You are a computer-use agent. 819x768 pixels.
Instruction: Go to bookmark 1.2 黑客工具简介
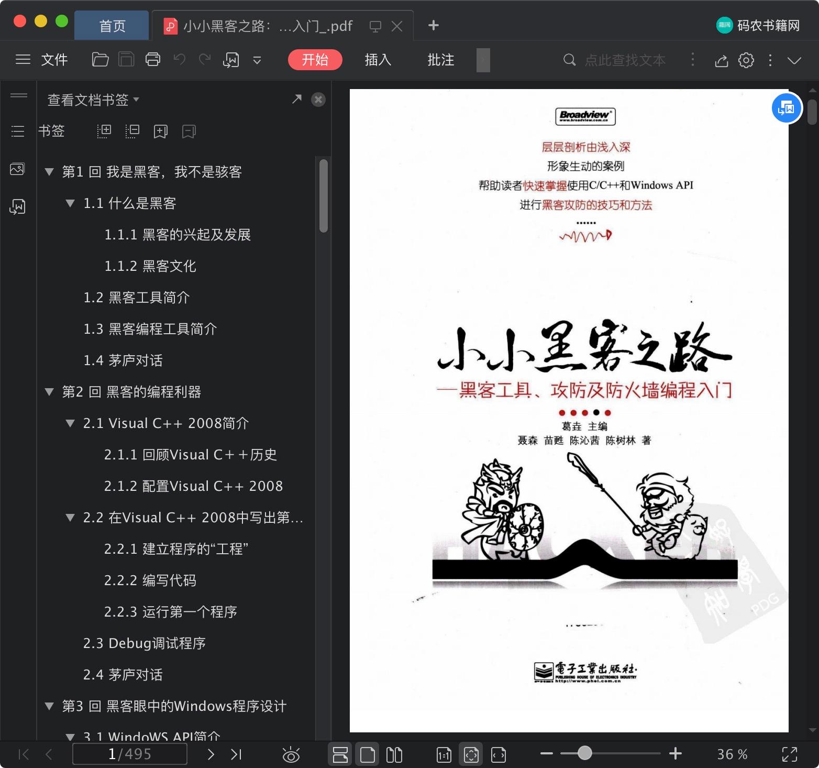137,298
